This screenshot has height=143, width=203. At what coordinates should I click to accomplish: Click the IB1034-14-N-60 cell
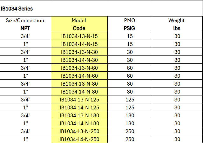(x=79, y=76)
